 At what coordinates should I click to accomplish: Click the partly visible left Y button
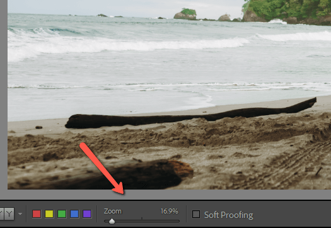coord(2,214)
